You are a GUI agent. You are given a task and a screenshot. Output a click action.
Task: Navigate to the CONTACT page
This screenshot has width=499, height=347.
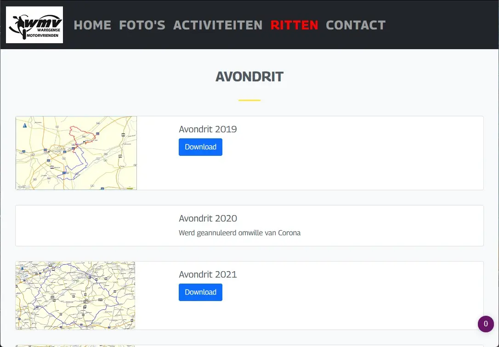tap(356, 25)
